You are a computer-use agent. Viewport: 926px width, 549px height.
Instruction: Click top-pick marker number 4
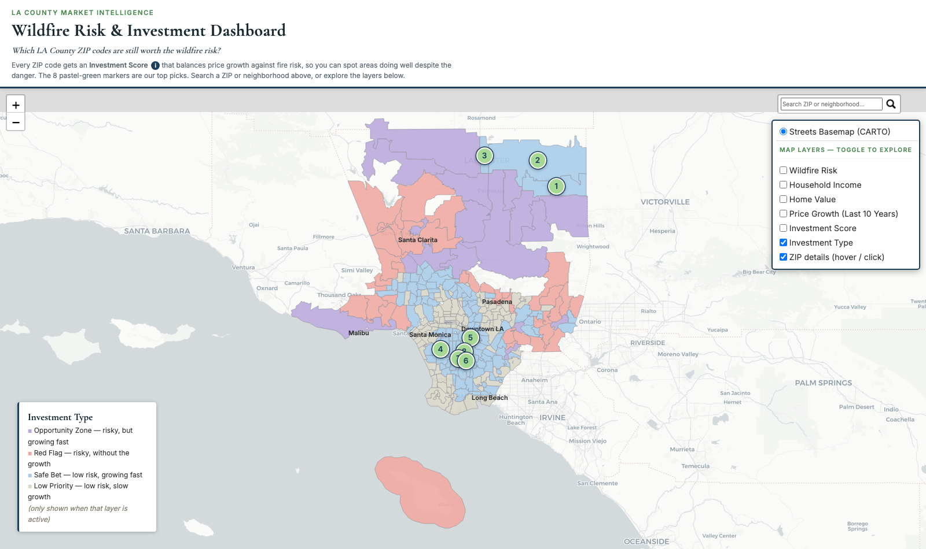[440, 349]
